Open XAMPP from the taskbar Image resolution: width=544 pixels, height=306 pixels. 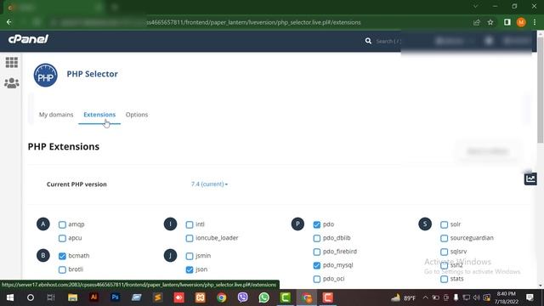201,297
